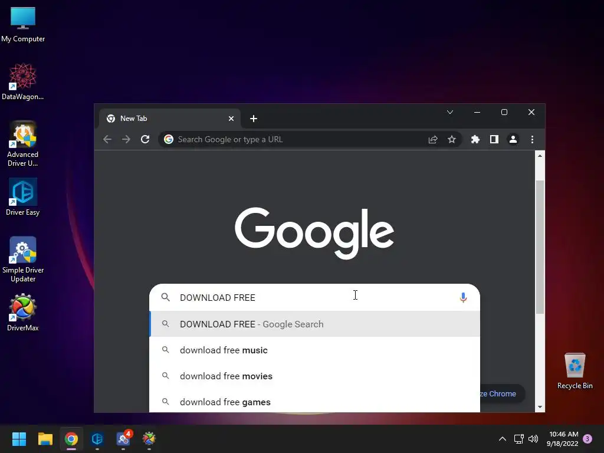Viewport: 604px width, 453px height.
Task: Open the notification badge showing 3
Action: [x=587, y=439]
